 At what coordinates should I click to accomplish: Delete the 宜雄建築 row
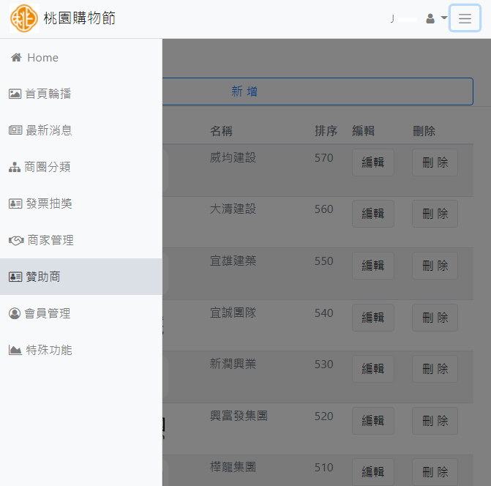click(435, 266)
